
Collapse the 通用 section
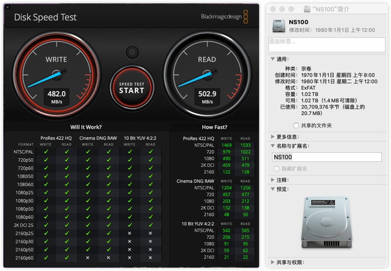click(273, 59)
